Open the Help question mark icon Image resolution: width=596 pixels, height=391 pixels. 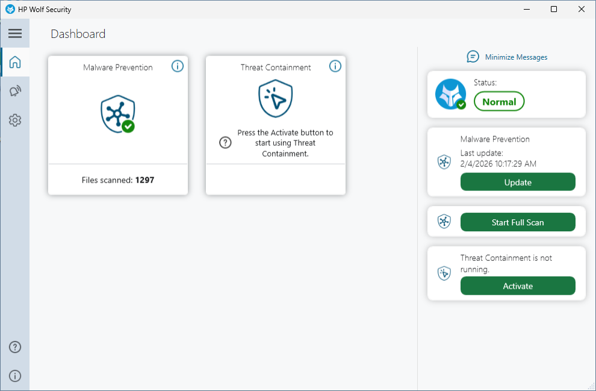(x=15, y=347)
